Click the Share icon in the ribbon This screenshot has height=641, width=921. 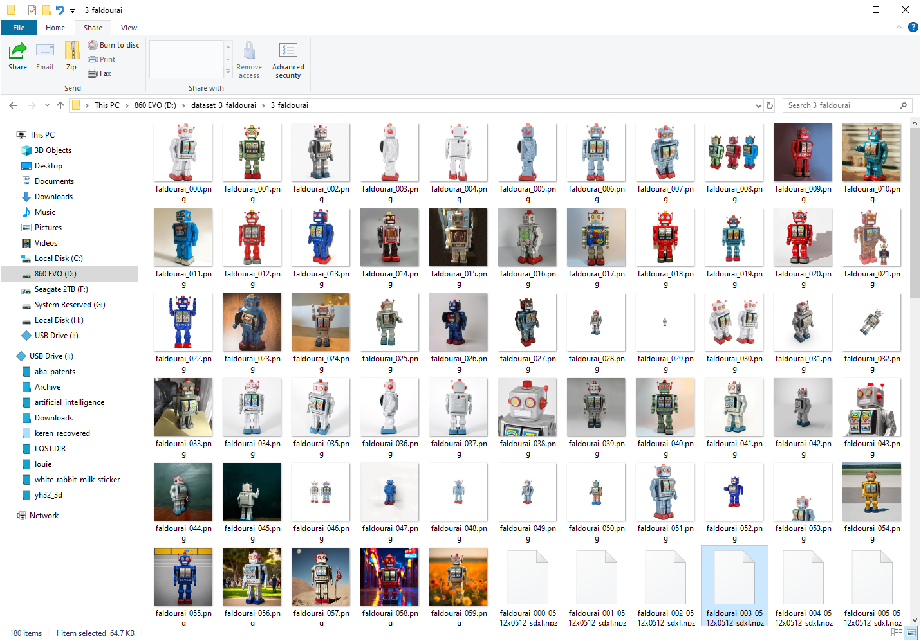click(17, 55)
